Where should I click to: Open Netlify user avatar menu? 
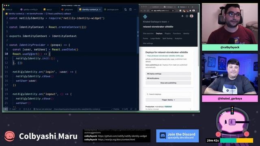click(191, 16)
